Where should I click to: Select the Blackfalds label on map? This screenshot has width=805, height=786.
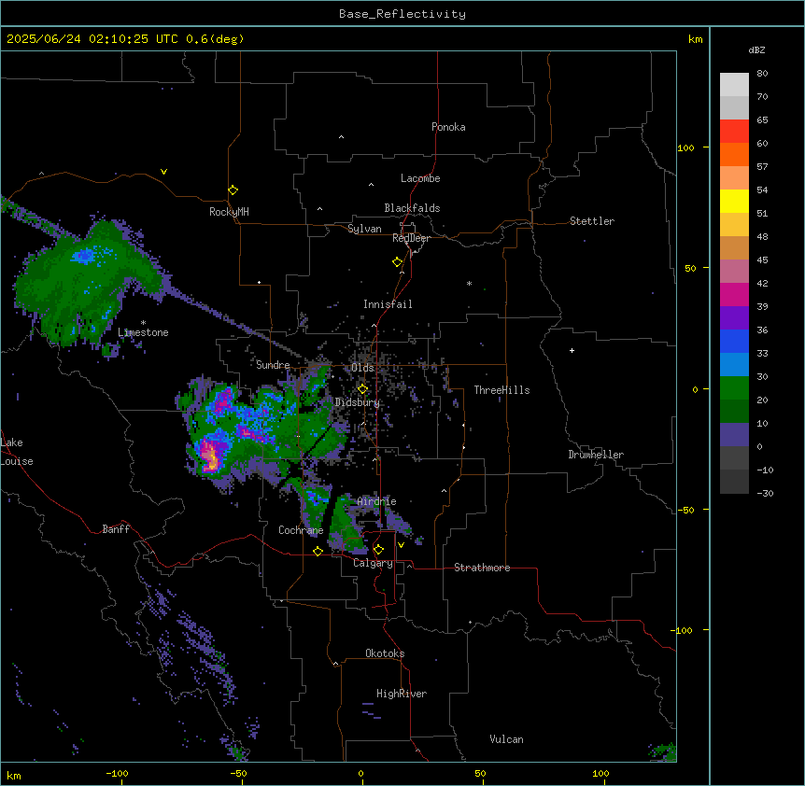point(412,208)
